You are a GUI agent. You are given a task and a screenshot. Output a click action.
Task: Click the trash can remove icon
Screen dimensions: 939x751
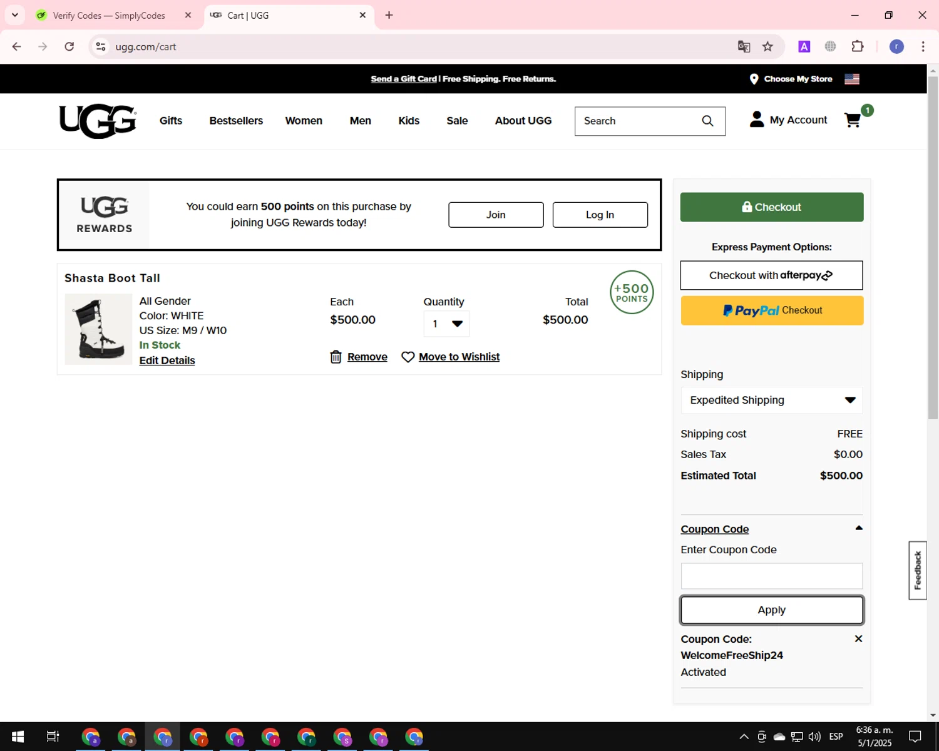coord(336,357)
